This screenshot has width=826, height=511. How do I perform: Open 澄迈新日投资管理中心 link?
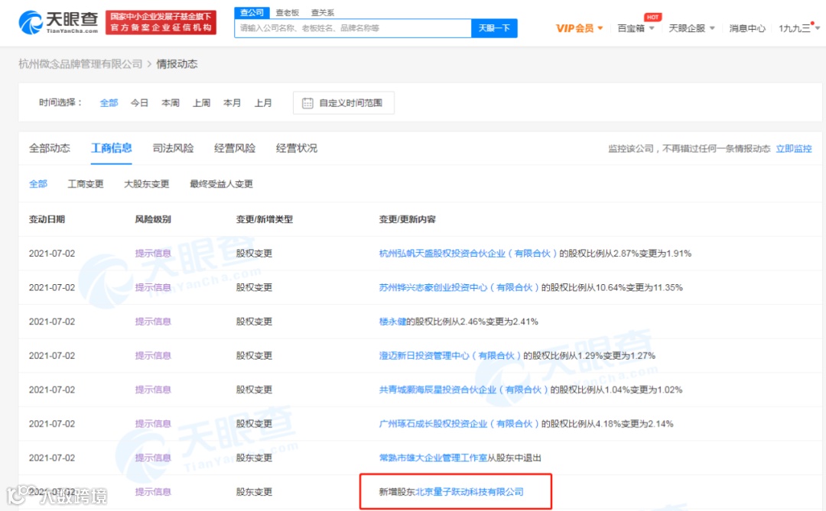tap(450, 356)
